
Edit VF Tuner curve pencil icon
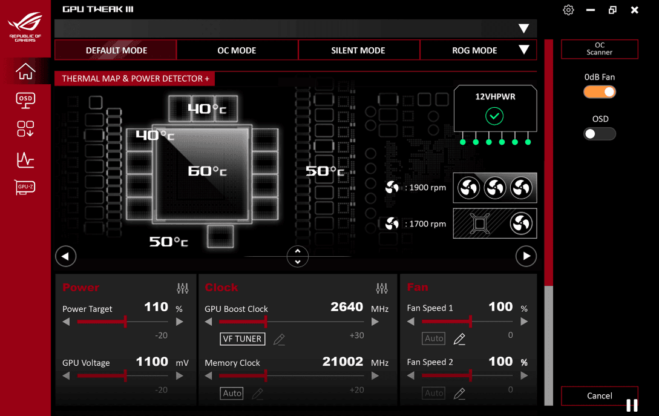click(279, 339)
